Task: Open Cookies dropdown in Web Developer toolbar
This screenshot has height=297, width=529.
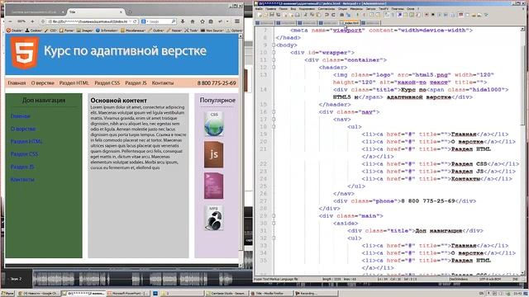Action: click(x=34, y=31)
